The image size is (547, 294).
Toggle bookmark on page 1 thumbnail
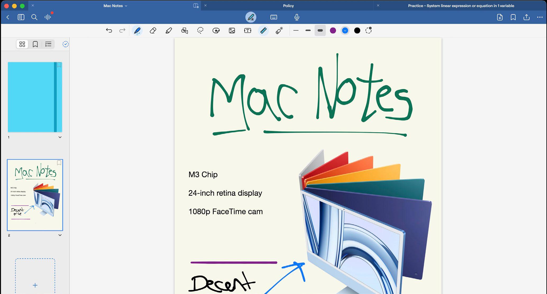[59, 65]
